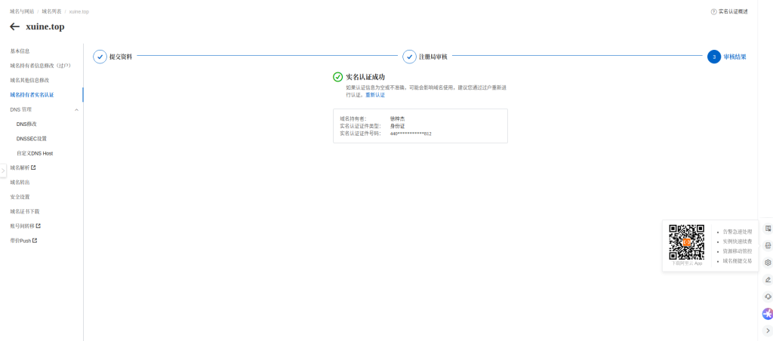Expand the collapsed left sidebar handle

coord(3,170)
